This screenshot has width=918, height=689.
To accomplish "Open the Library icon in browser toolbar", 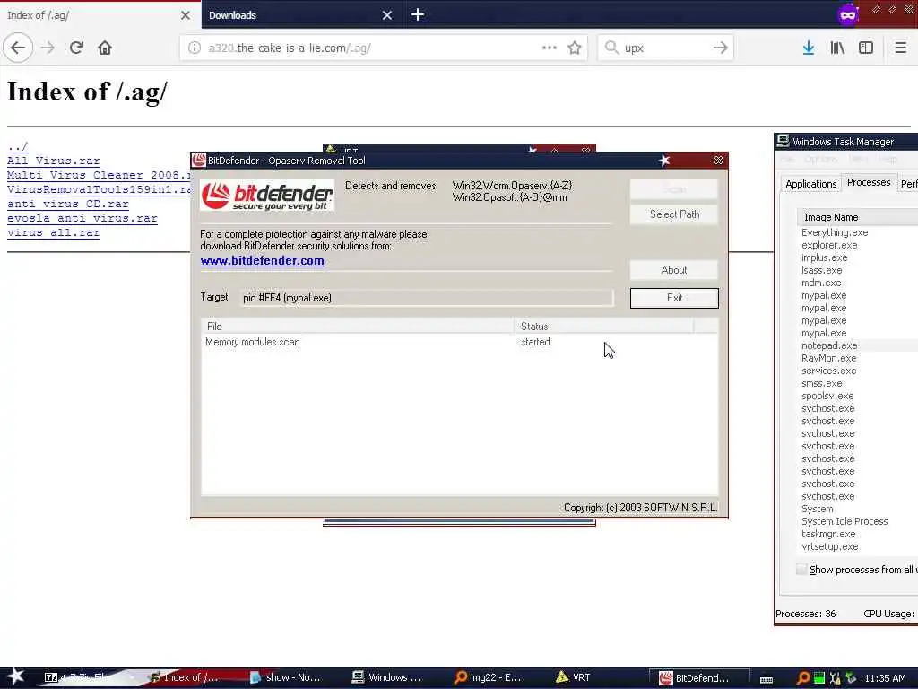I will pyautogui.click(x=837, y=48).
